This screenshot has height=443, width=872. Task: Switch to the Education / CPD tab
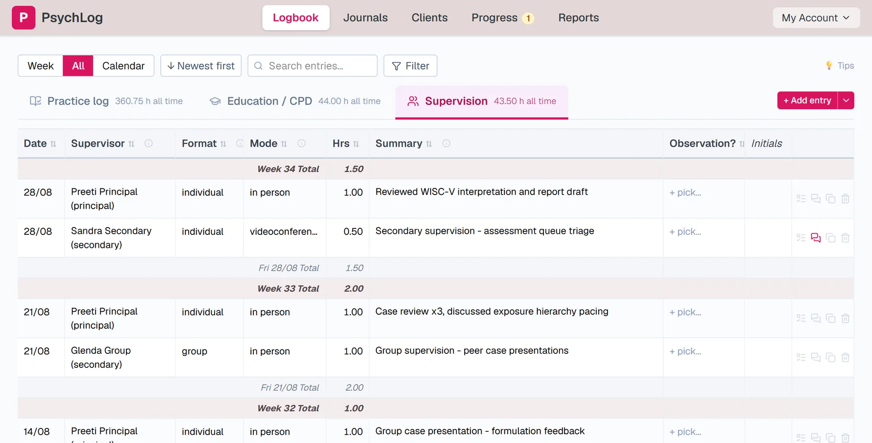click(295, 101)
